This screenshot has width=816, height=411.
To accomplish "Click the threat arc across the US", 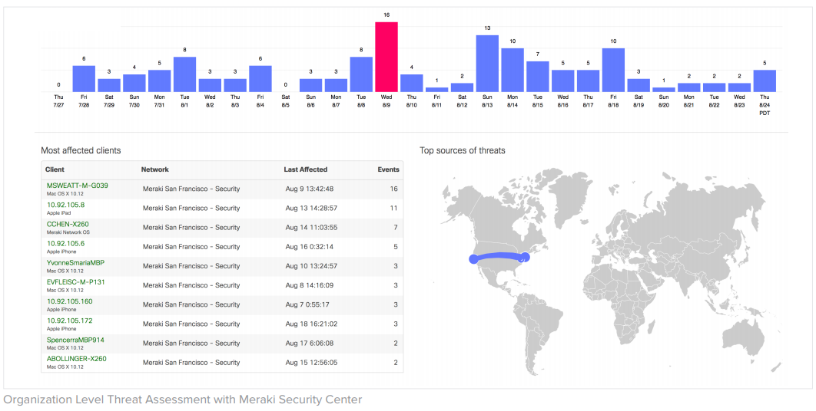I will (x=499, y=255).
